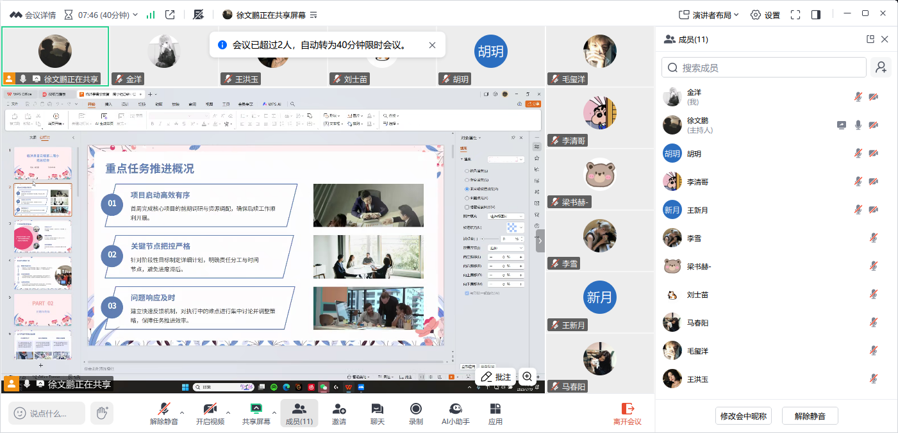Viewport: 898px width, 433px height.
Task: Click the raise hand icon
Action: tap(101, 413)
